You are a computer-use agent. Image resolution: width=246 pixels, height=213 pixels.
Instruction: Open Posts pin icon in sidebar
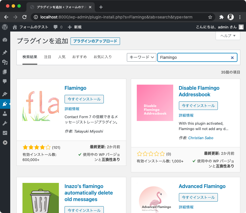5,53
